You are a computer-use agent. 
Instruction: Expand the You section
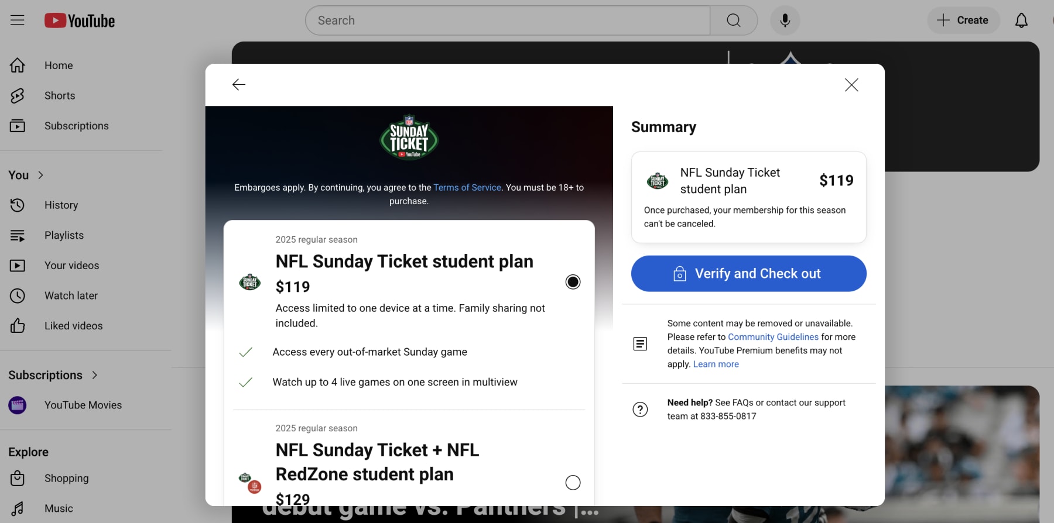pyautogui.click(x=26, y=175)
